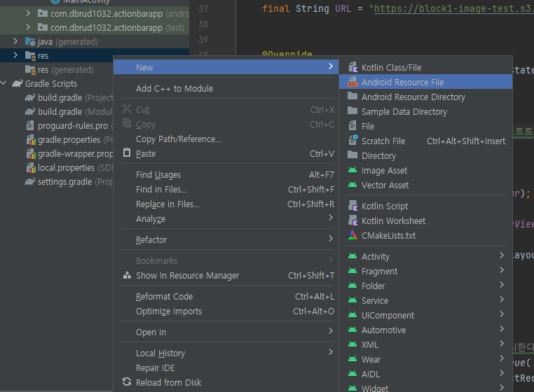Expand com.dbrud1032.actionbarapp (test) package

coord(28,27)
